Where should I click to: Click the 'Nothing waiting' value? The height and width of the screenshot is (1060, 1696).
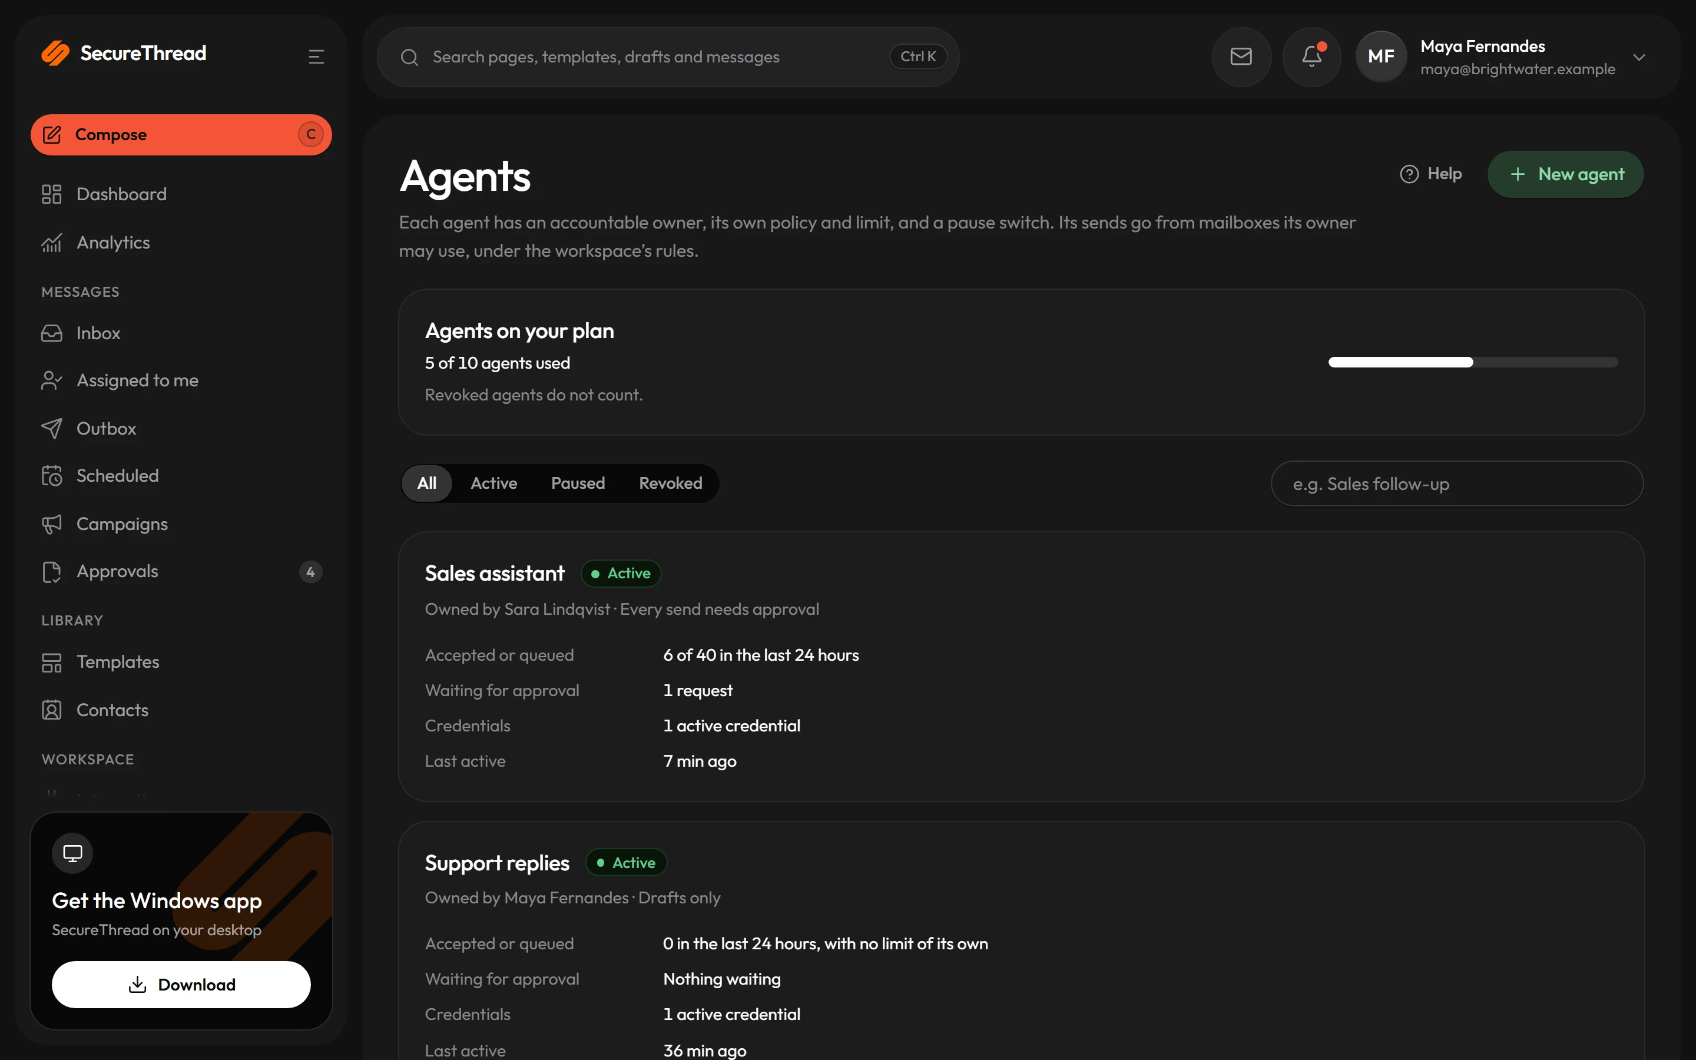[x=721, y=979]
